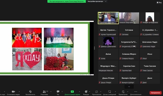The width and height of the screenshot is (163, 96).
Task: Select Олександр Аверчев video tile
Action: (x=108, y=18)
